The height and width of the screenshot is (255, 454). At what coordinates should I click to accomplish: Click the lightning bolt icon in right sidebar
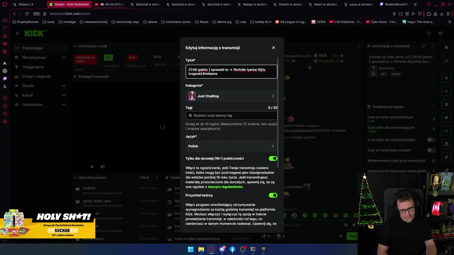click(447, 91)
